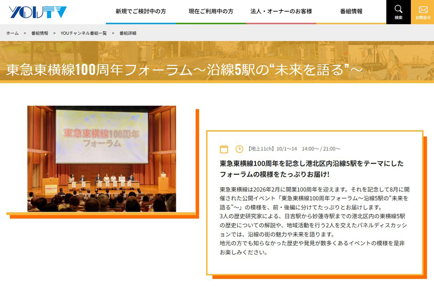Screen dimensions: 434x287
Task: Click the 東急東横線100周年フォーラム page title
Action: click(184, 70)
